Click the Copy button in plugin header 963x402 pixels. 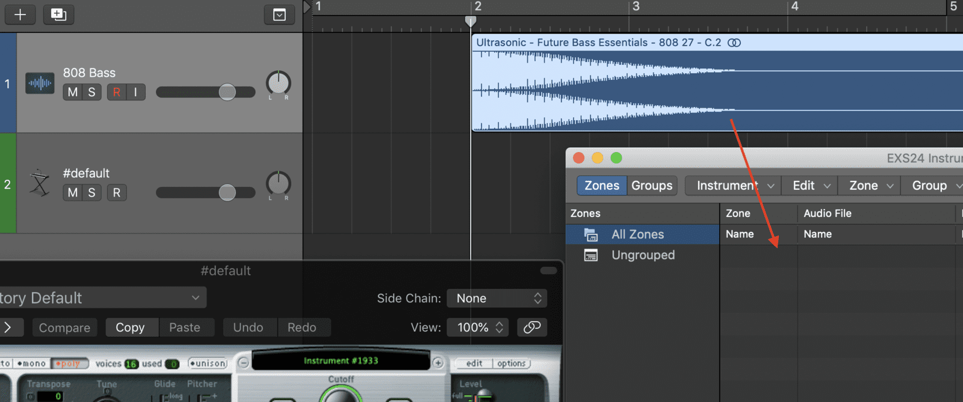click(x=130, y=327)
